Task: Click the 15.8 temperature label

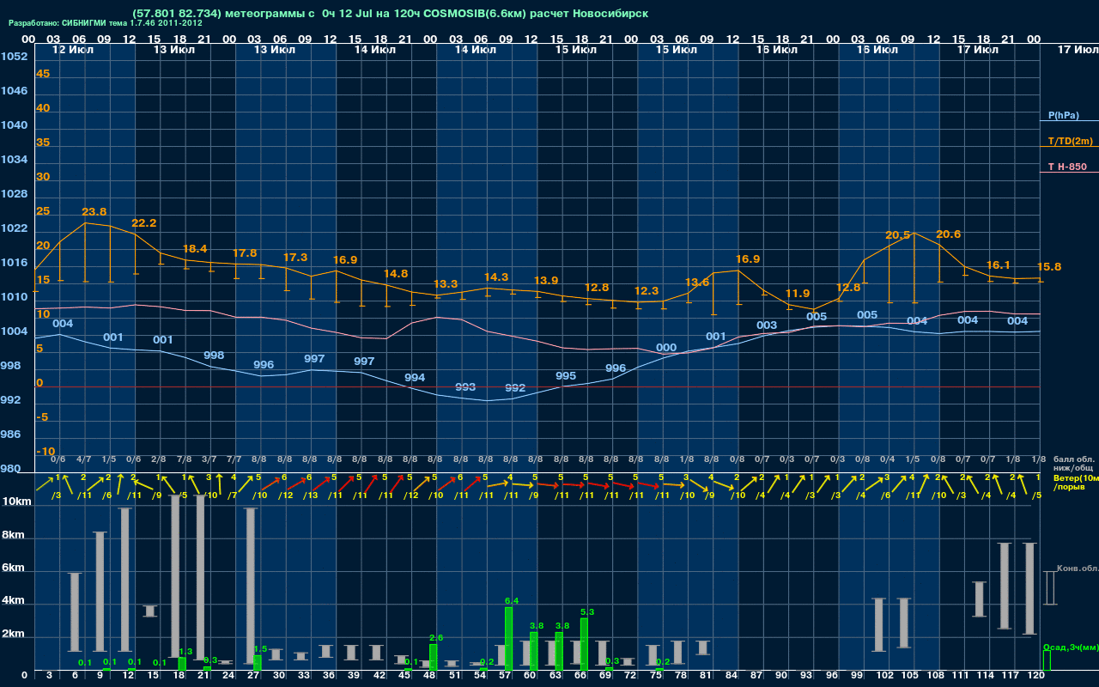Action: [1048, 266]
